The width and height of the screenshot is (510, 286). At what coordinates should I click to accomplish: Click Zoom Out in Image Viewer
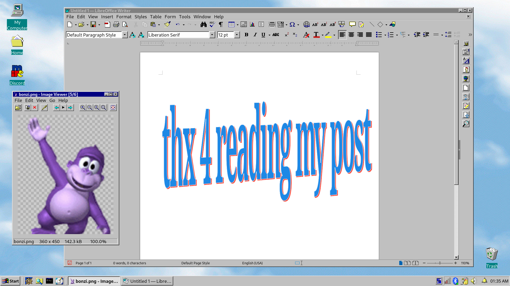90,108
